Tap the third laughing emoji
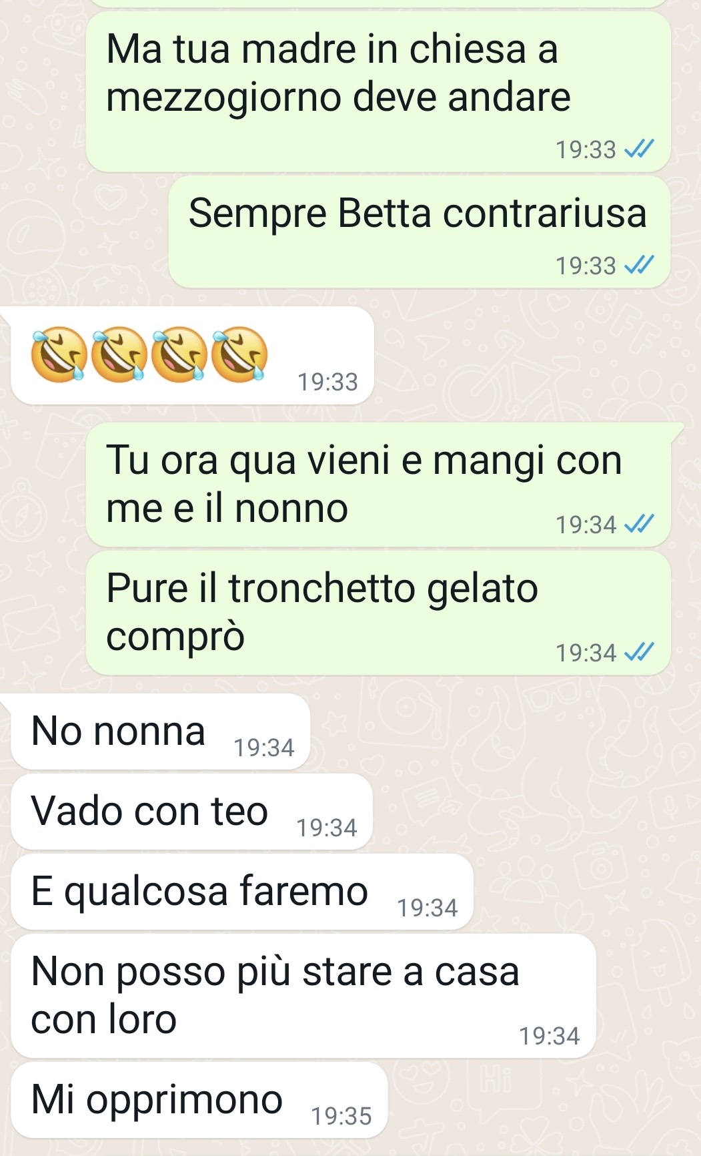Viewport: 701px width, 1156px height. [179, 354]
